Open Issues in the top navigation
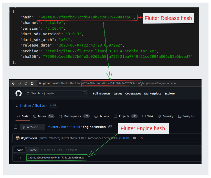The height and width of the screenshot is (178, 211). point(118,93)
